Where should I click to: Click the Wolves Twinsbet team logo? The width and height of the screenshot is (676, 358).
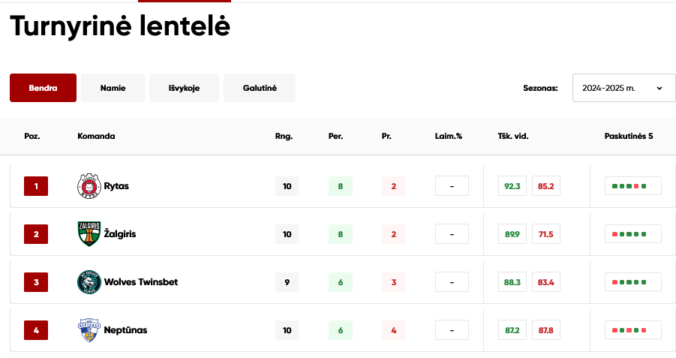[x=89, y=282]
